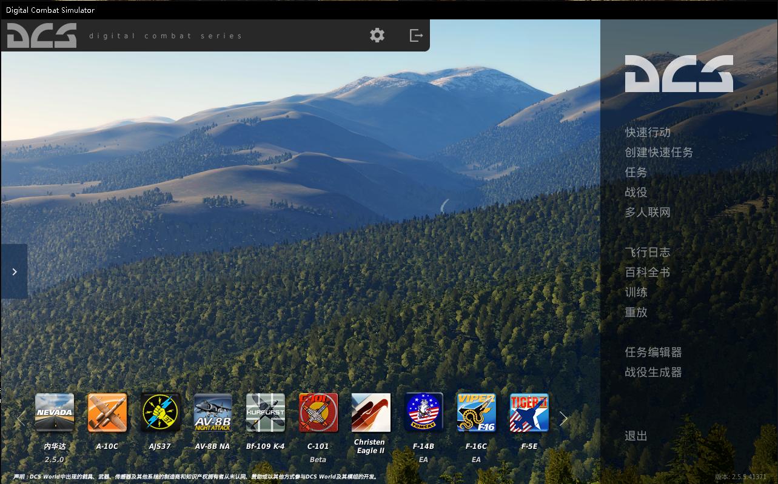Open the Christen Eagle II module icon

click(371, 413)
